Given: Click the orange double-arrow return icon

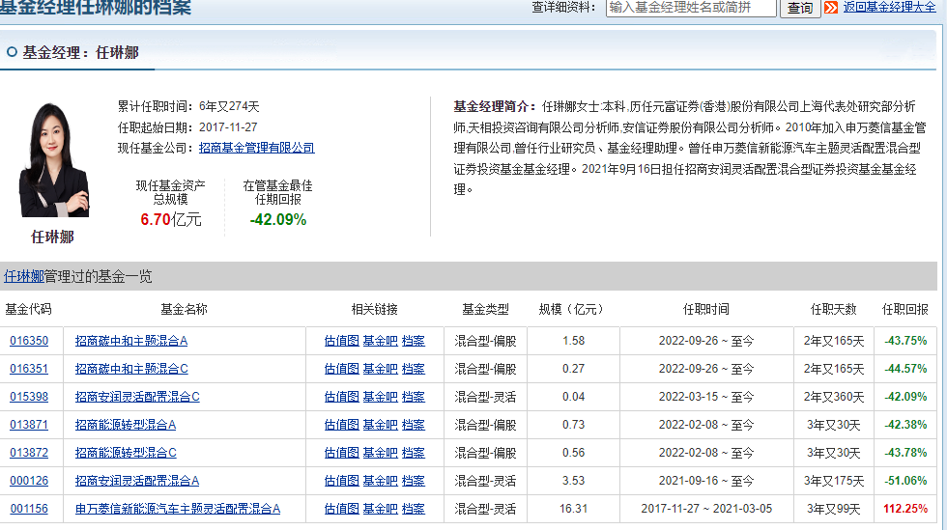Looking at the screenshot, I should tap(831, 8).
